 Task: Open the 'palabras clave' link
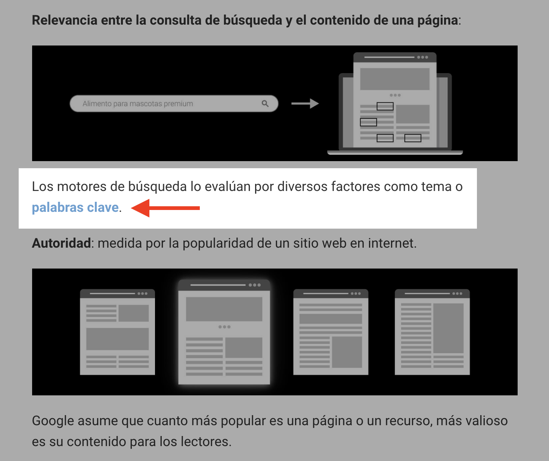click(75, 207)
